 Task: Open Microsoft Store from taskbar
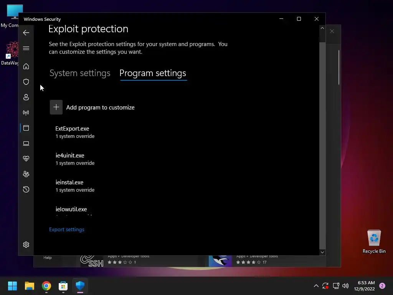(63, 286)
